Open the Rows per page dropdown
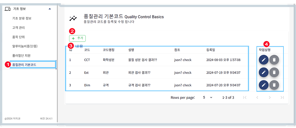 pyautogui.click(x=208, y=97)
